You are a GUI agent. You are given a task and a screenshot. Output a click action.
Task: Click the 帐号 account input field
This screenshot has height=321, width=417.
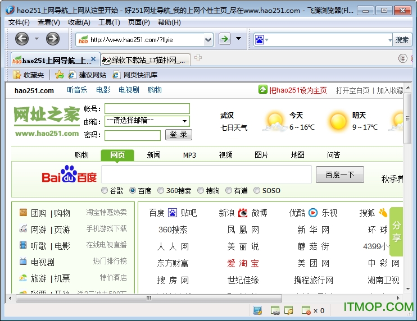click(x=147, y=109)
